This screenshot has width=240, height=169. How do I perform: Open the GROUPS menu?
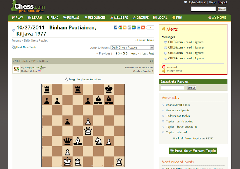click(x=141, y=18)
